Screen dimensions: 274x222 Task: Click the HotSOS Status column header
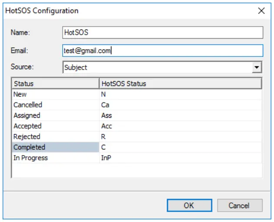click(x=180, y=83)
